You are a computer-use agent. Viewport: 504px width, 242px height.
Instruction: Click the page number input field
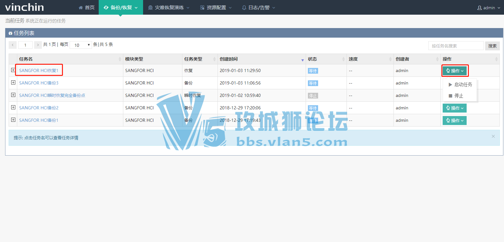coord(25,45)
